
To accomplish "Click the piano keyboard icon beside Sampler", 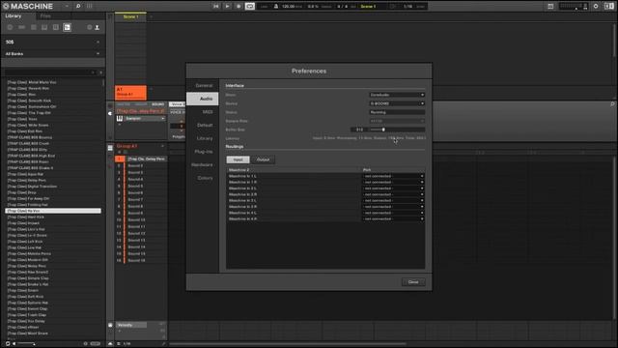I will [x=120, y=118].
